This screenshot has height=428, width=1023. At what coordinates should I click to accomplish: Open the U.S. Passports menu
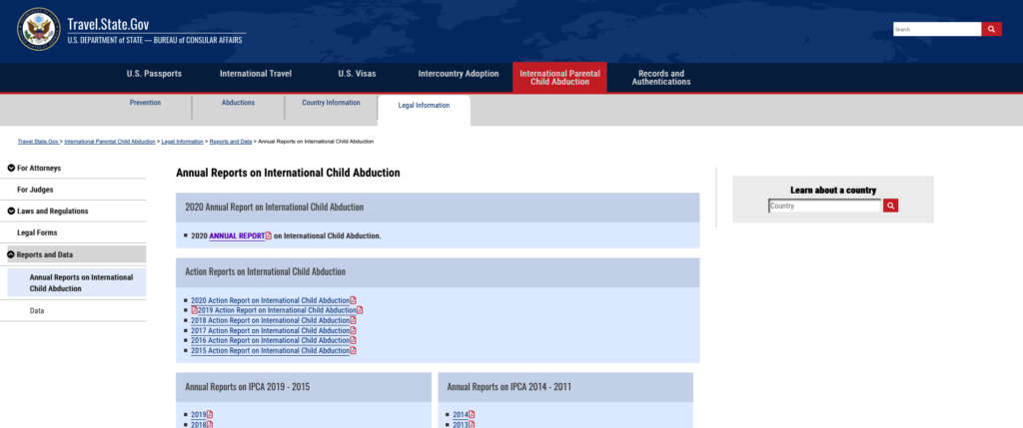pyautogui.click(x=154, y=74)
